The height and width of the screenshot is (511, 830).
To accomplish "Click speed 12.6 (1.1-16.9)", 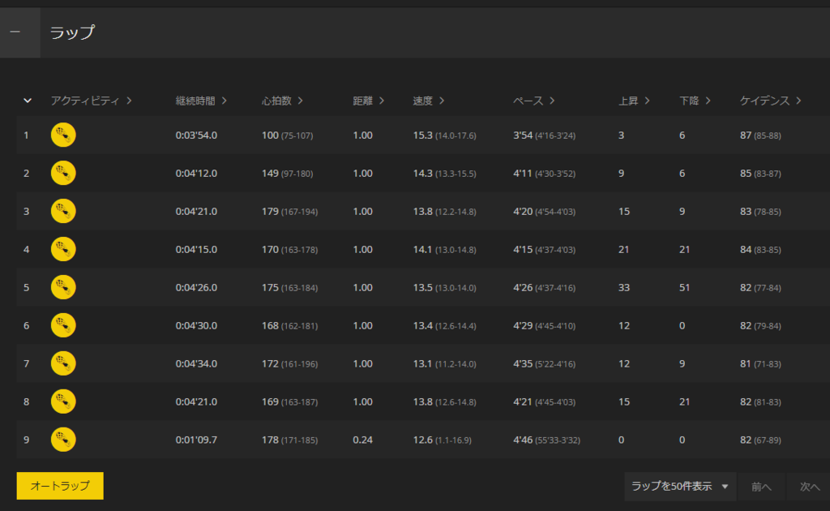I will (x=442, y=440).
